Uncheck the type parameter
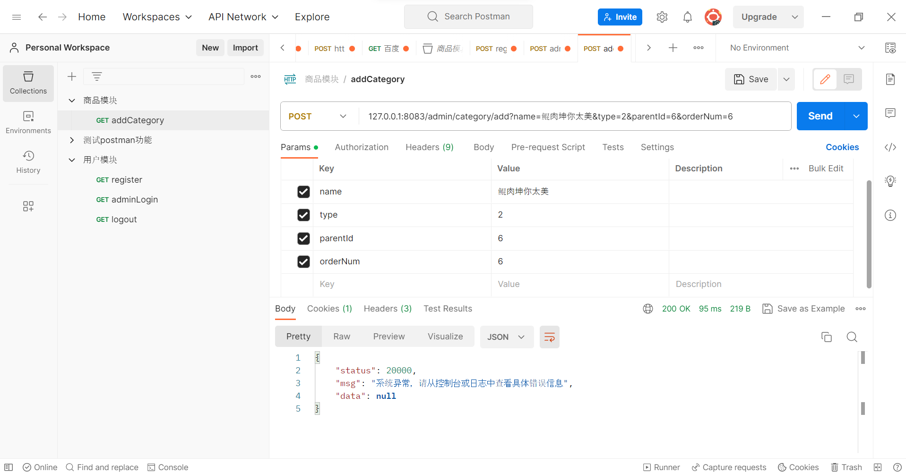This screenshot has height=472, width=906. (x=303, y=215)
